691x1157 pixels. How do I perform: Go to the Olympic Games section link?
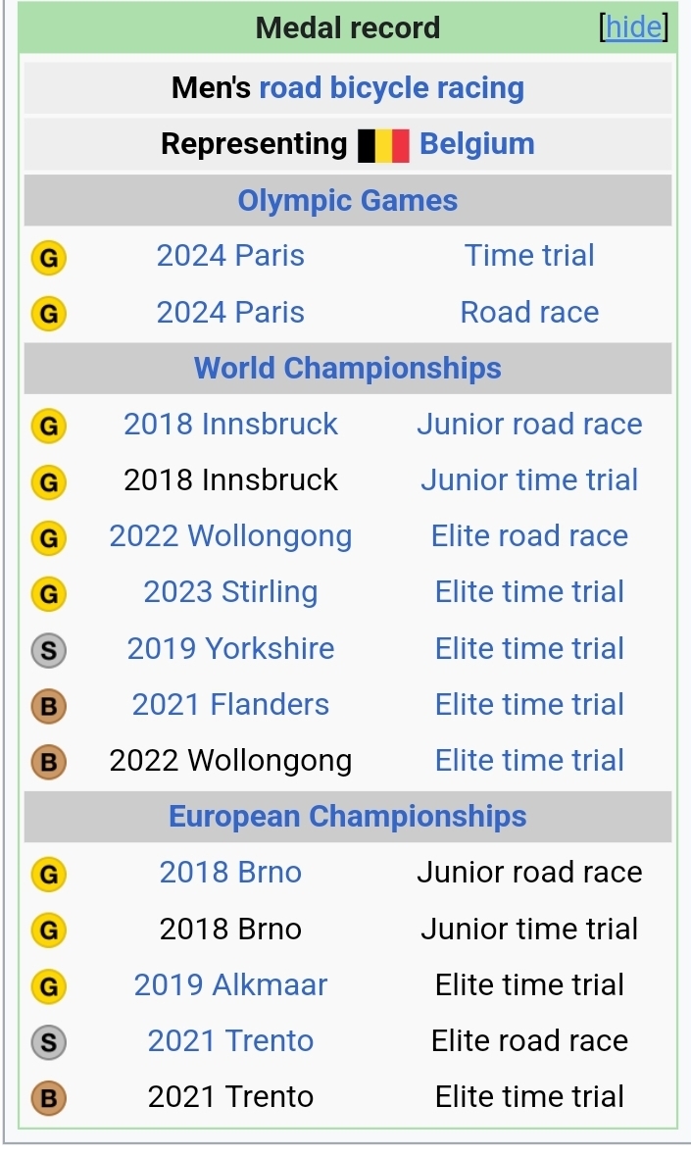point(348,201)
